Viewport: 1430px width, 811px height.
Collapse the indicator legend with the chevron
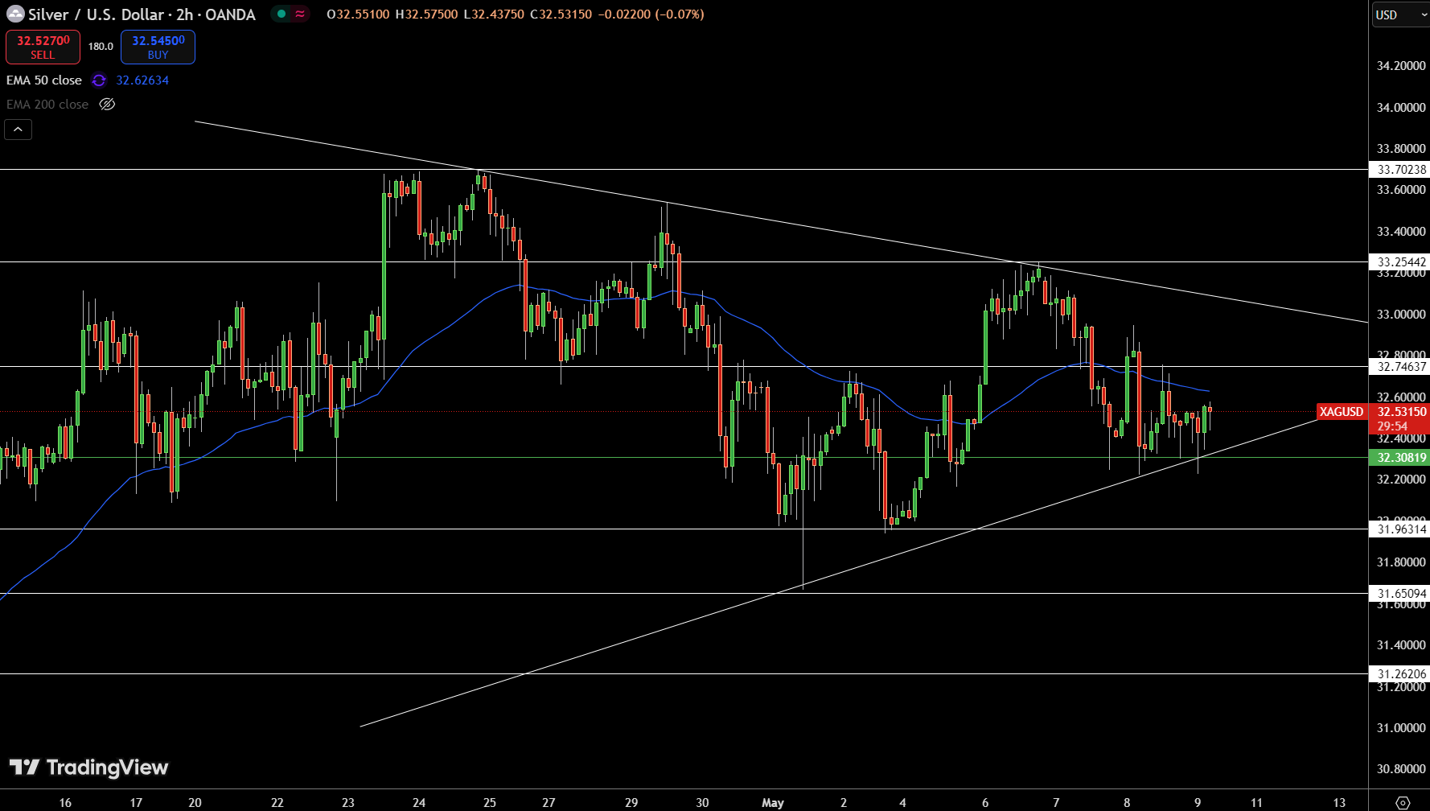[x=18, y=130]
